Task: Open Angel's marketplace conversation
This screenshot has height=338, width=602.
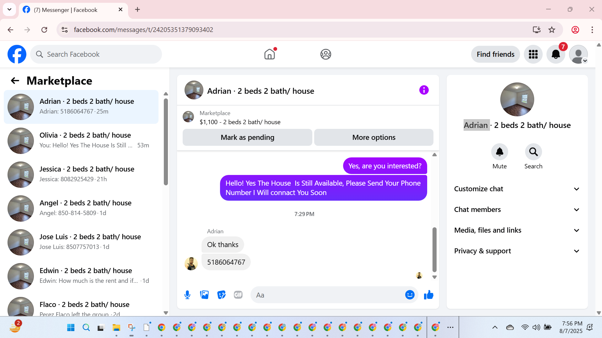Action: [x=81, y=209]
